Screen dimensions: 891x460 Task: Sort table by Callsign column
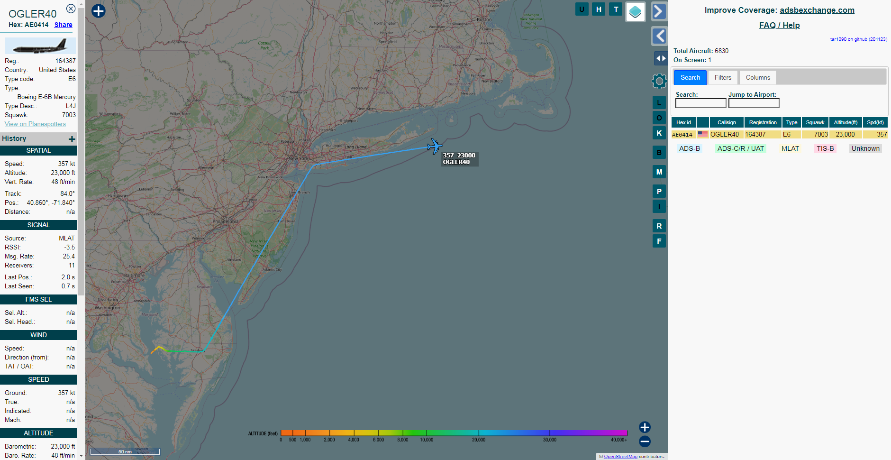point(727,122)
